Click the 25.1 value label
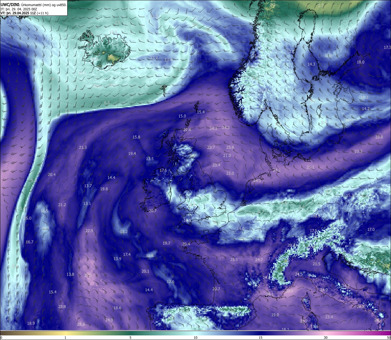Viewport: 391px width, 340px height. (310, 167)
